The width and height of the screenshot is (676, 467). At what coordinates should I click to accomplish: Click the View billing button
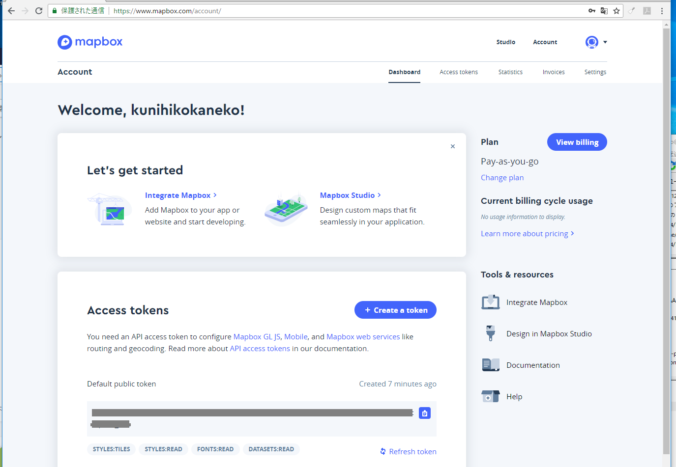tap(577, 142)
